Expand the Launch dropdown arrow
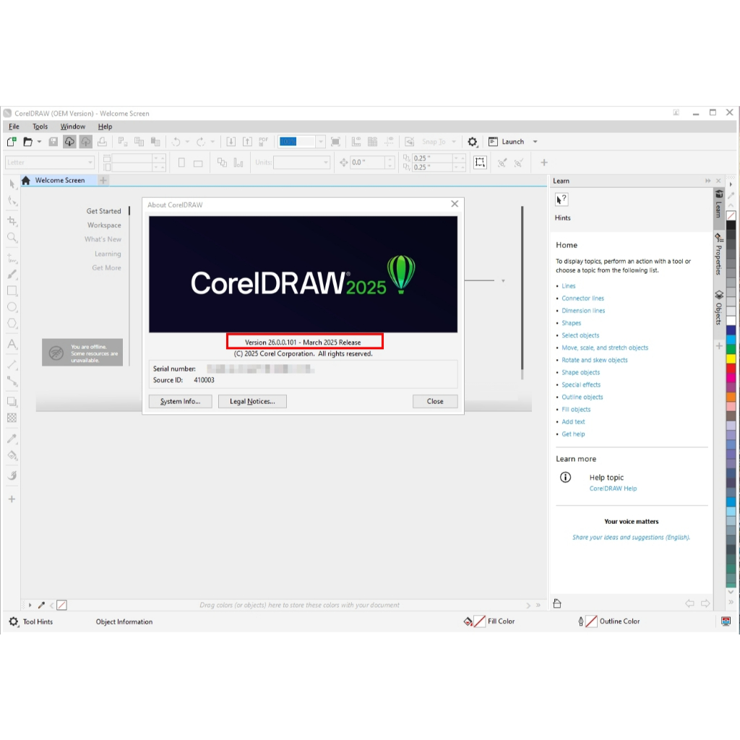 pyautogui.click(x=535, y=142)
